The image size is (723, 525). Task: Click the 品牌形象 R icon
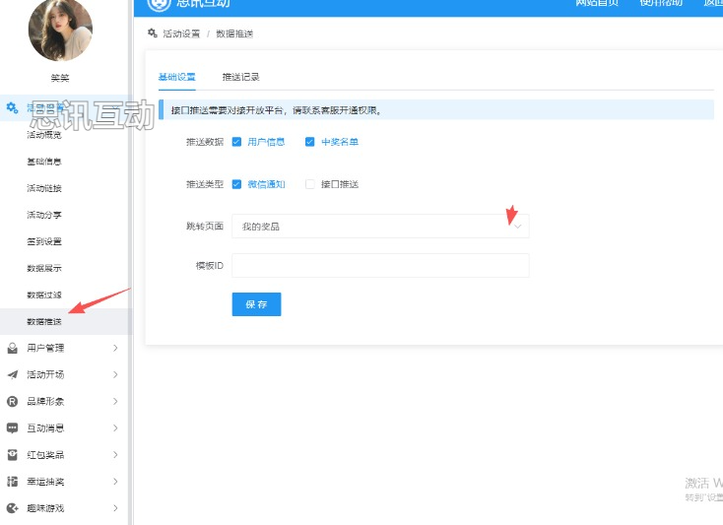(x=12, y=401)
